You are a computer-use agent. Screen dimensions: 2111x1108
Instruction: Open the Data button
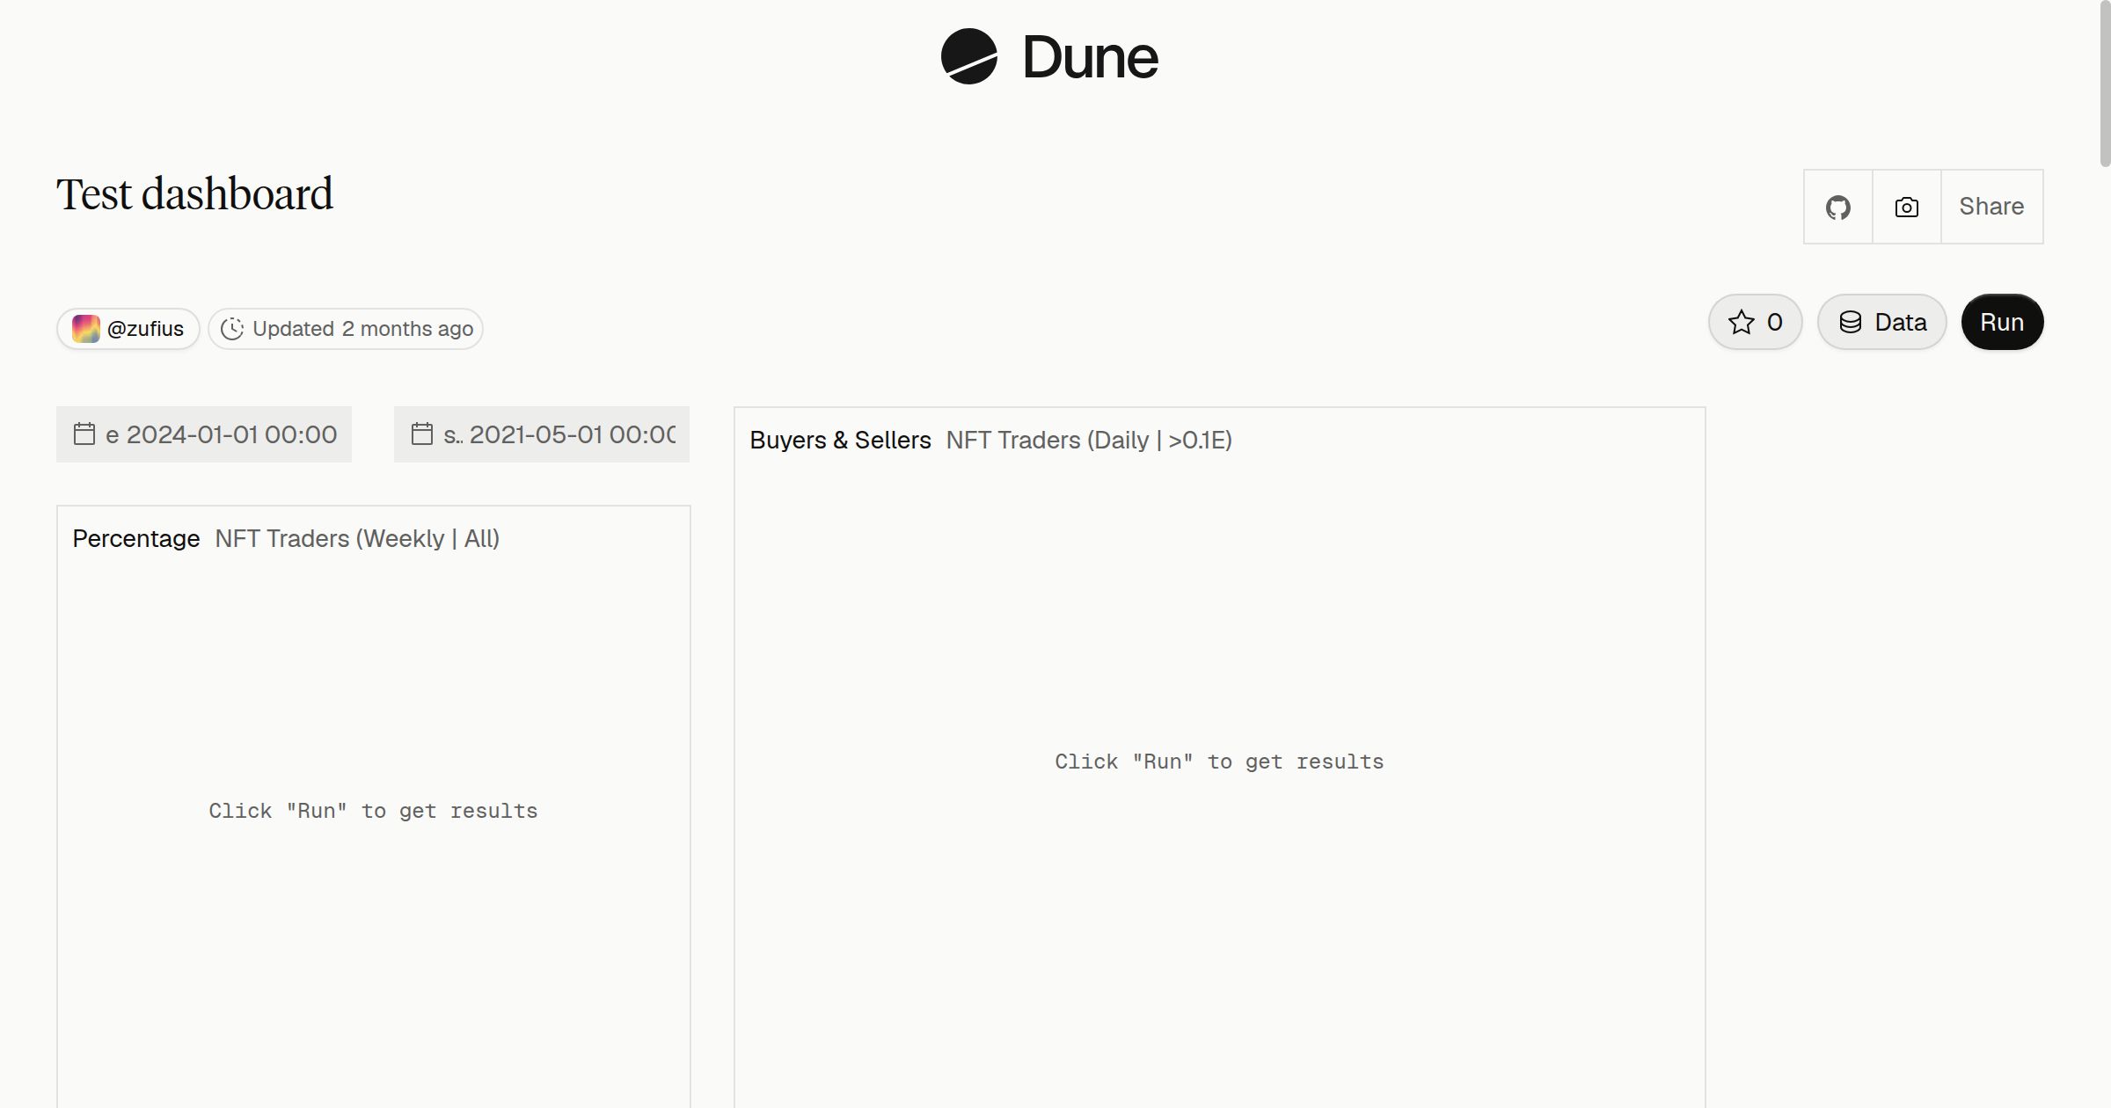tap(1881, 322)
